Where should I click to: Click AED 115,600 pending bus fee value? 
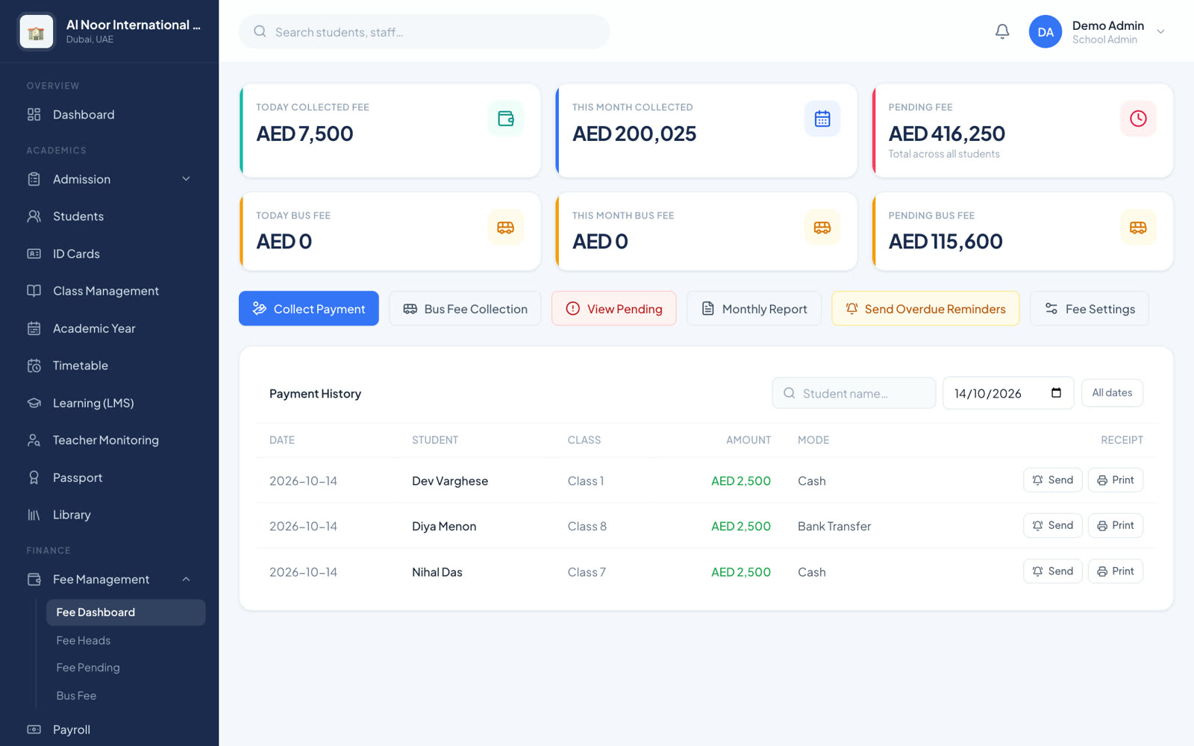tap(945, 242)
